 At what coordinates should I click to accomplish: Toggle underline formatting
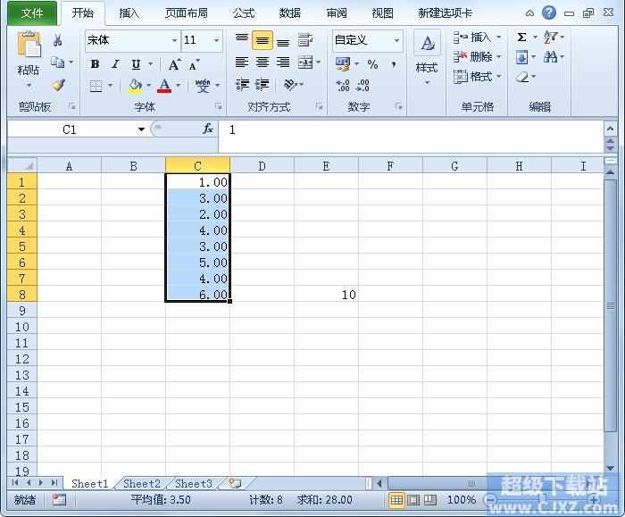pos(136,63)
